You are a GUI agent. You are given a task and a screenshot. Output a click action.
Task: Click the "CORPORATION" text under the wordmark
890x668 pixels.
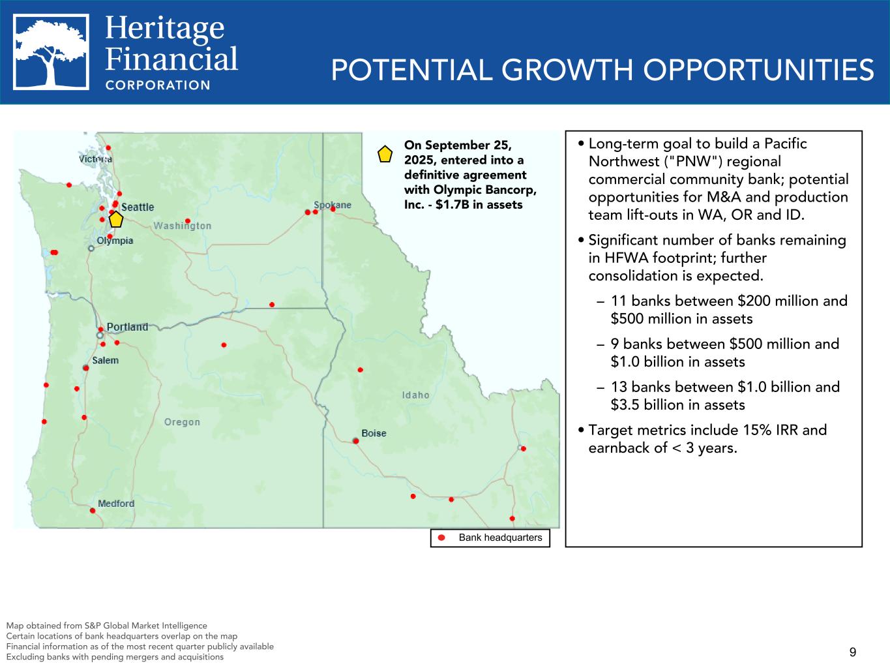click(158, 85)
